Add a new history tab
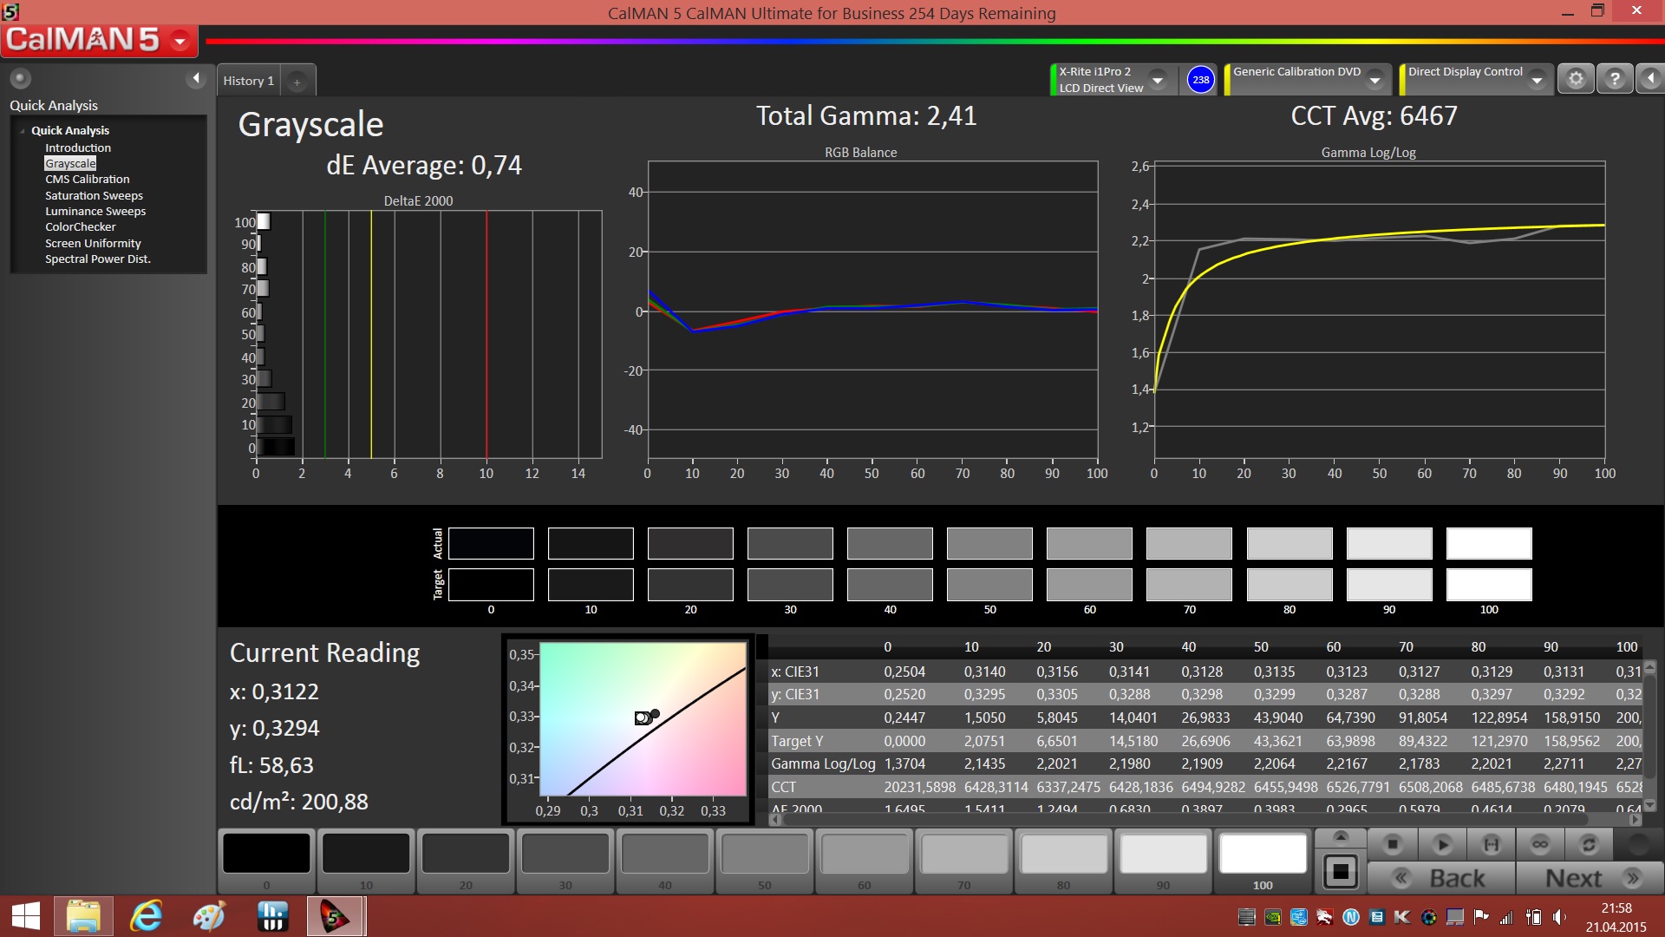The height and width of the screenshot is (937, 1665). (297, 82)
